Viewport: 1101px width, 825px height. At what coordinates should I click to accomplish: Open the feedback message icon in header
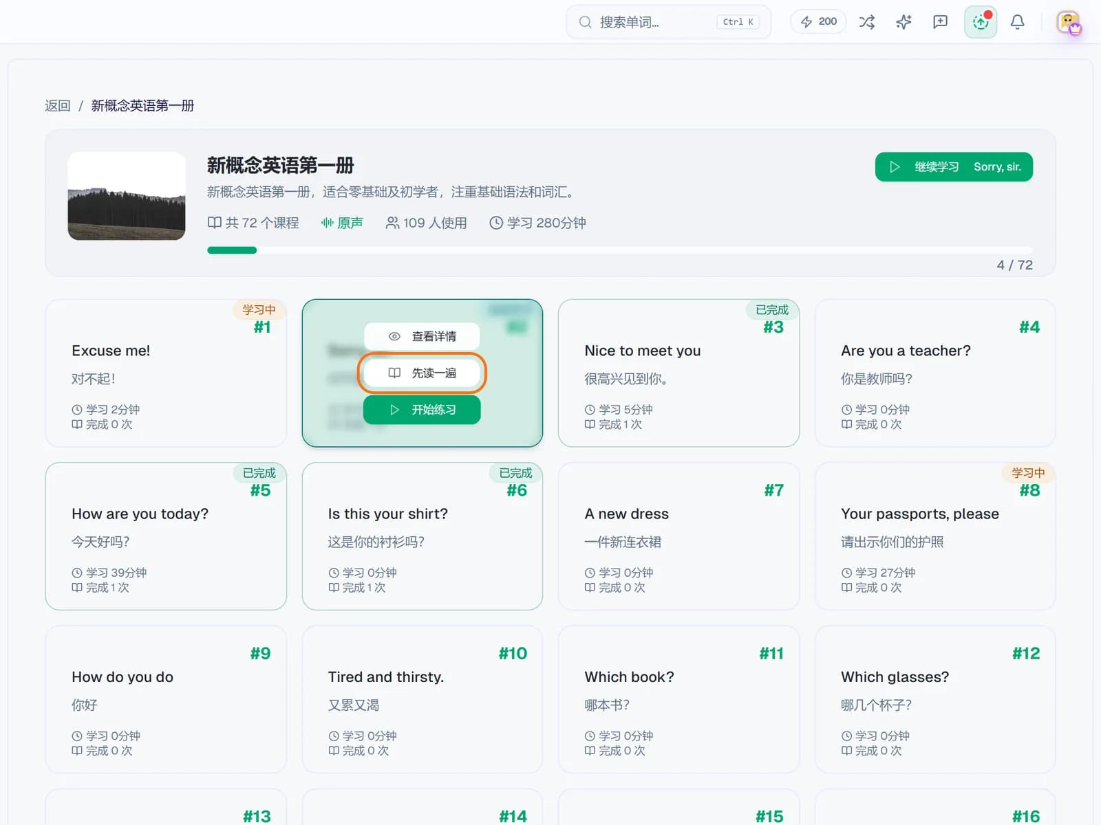tap(940, 22)
